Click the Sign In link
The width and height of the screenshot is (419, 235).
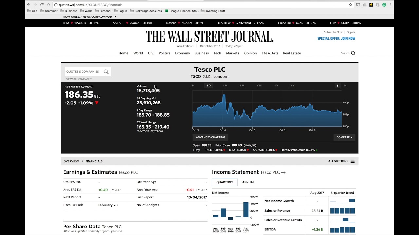pos(351,32)
